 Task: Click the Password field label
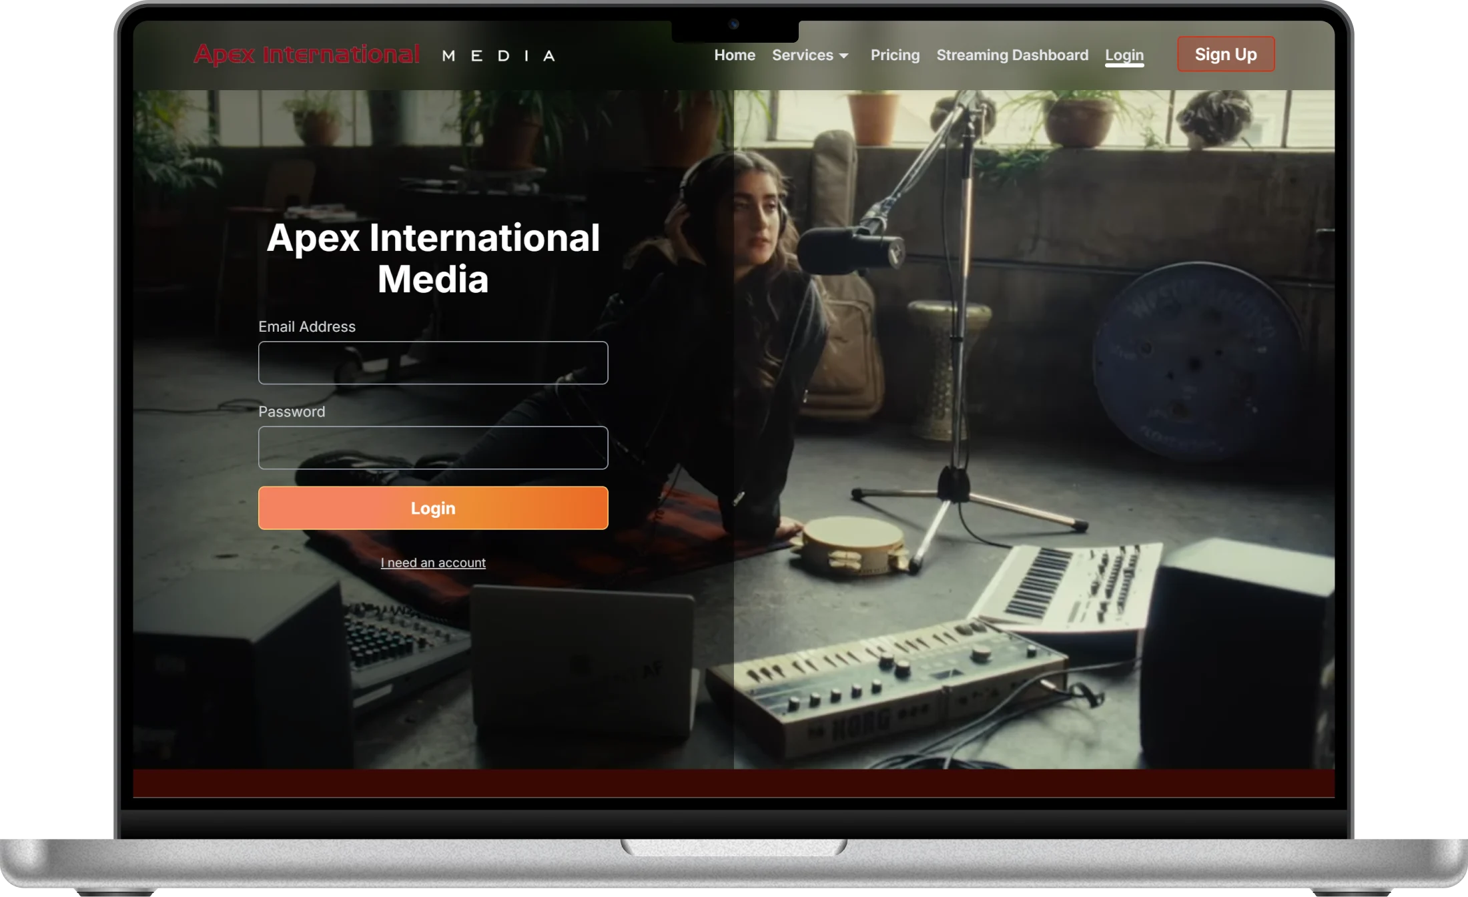tap(291, 412)
